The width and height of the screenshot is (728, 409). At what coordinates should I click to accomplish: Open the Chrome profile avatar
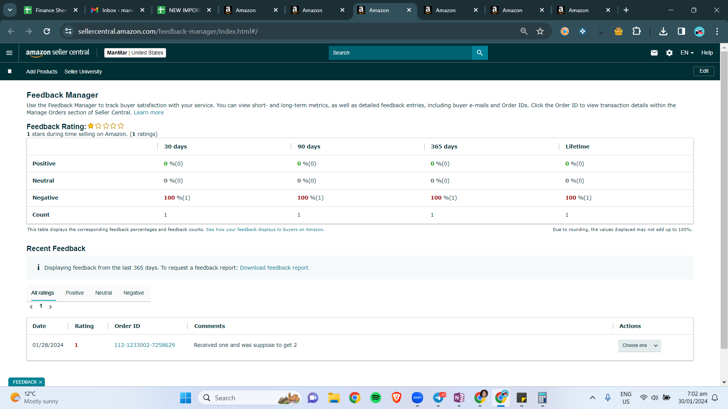tap(699, 31)
